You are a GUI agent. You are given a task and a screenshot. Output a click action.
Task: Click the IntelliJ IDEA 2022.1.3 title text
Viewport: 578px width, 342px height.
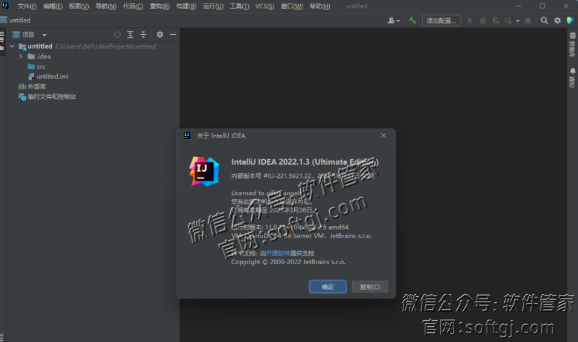click(305, 162)
